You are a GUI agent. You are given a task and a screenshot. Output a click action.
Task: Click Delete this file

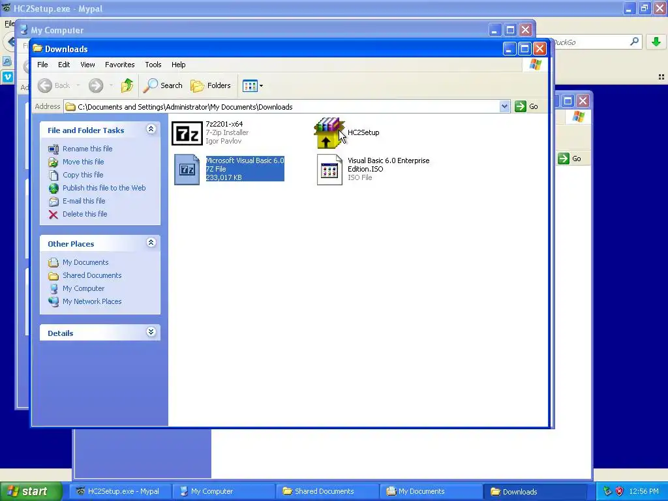coord(85,214)
